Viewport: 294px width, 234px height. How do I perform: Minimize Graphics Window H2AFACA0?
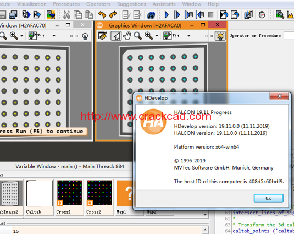pyautogui.click(x=192, y=25)
